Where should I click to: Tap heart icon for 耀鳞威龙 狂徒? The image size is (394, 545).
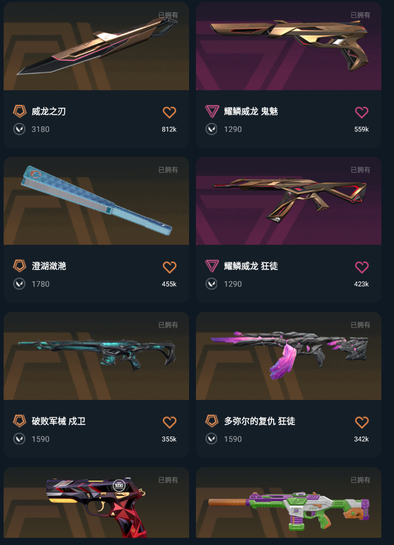(x=362, y=267)
